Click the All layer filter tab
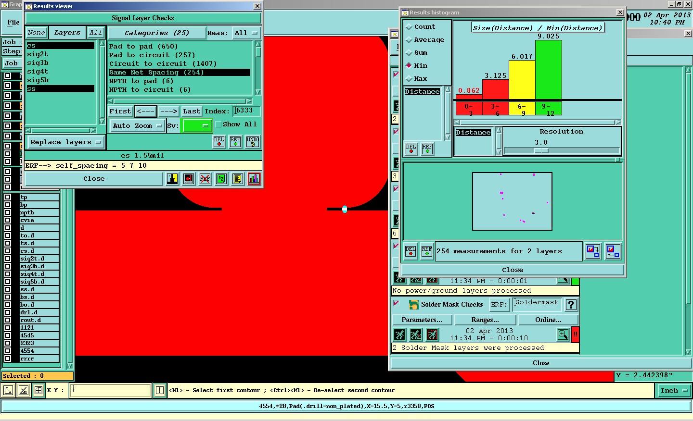 [x=96, y=33]
